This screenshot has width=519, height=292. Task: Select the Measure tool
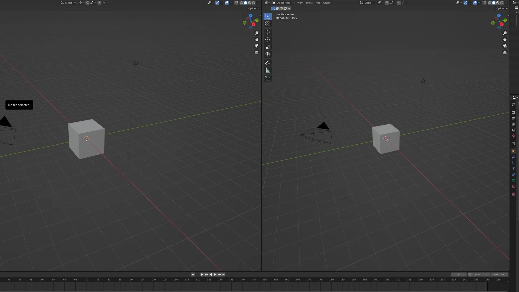(x=268, y=70)
